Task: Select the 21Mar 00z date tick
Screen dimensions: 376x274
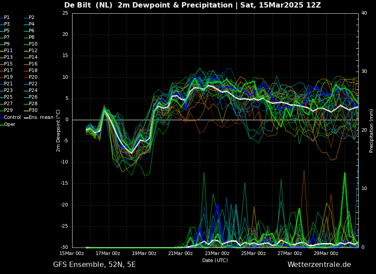Action: click(180, 253)
